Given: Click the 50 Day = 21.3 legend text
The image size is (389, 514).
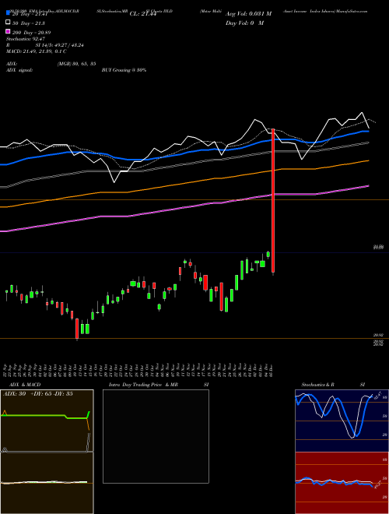Looking at the screenshot, I should [29, 23].
